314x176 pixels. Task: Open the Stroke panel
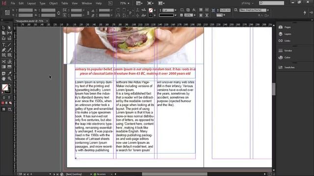coord(285,51)
